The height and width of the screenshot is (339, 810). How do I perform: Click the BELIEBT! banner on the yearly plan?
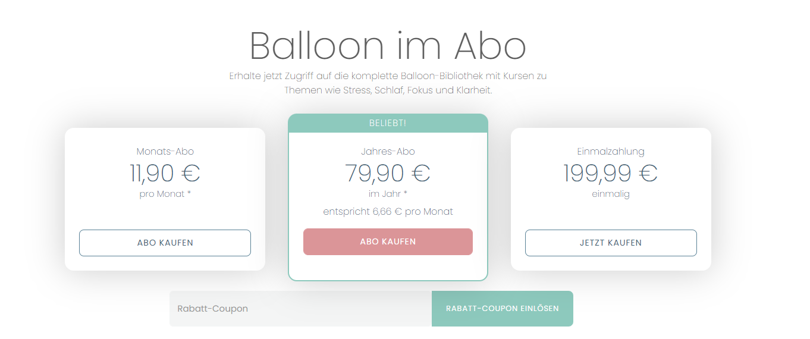pos(388,123)
